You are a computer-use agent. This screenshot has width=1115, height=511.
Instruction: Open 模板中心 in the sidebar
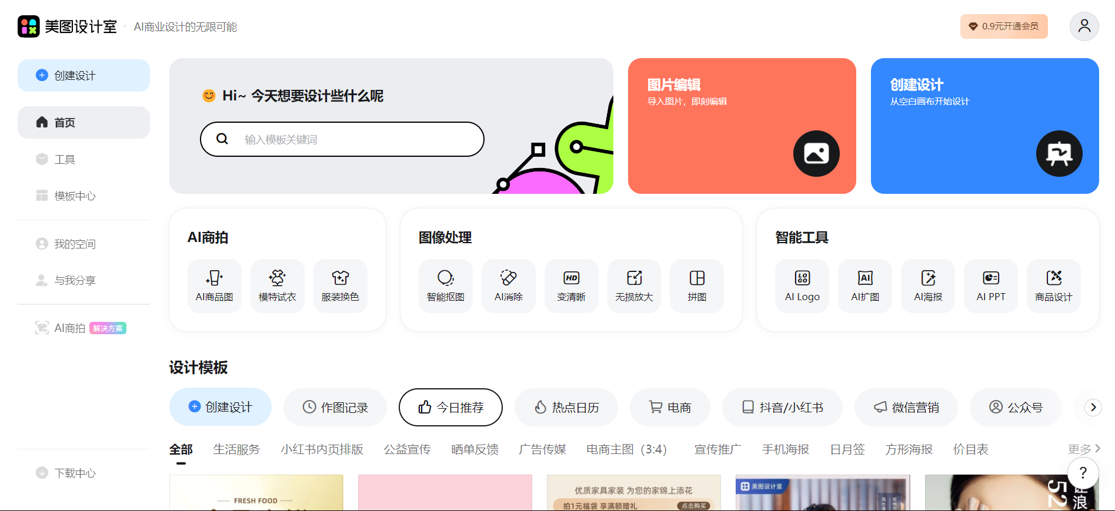tap(84, 196)
